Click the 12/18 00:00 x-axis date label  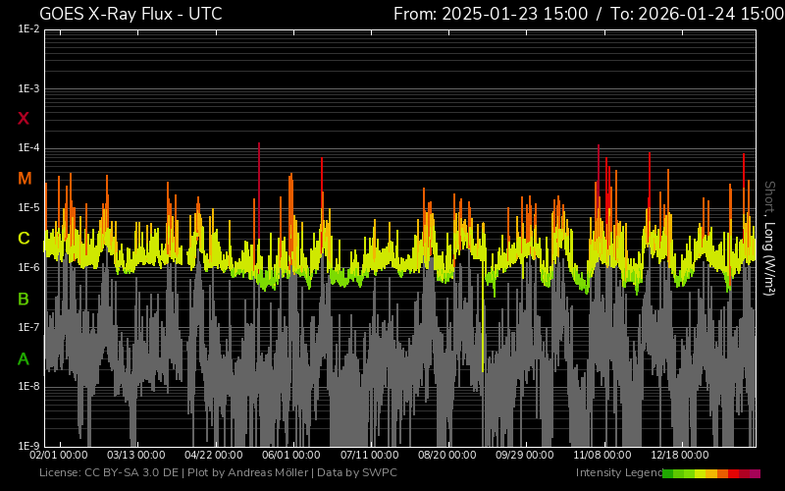pyautogui.click(x=680, y=456)
